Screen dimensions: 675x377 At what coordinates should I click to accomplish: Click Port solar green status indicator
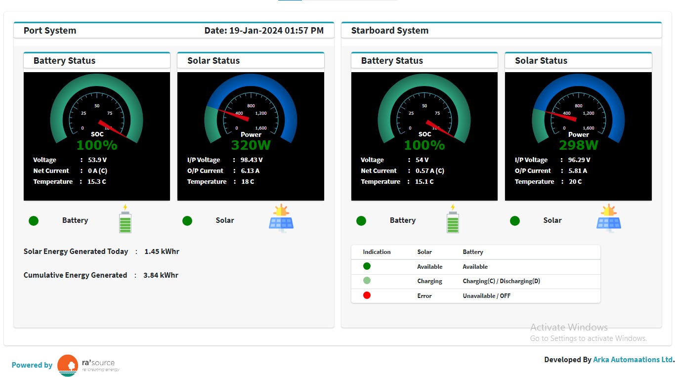coord(187,221)
